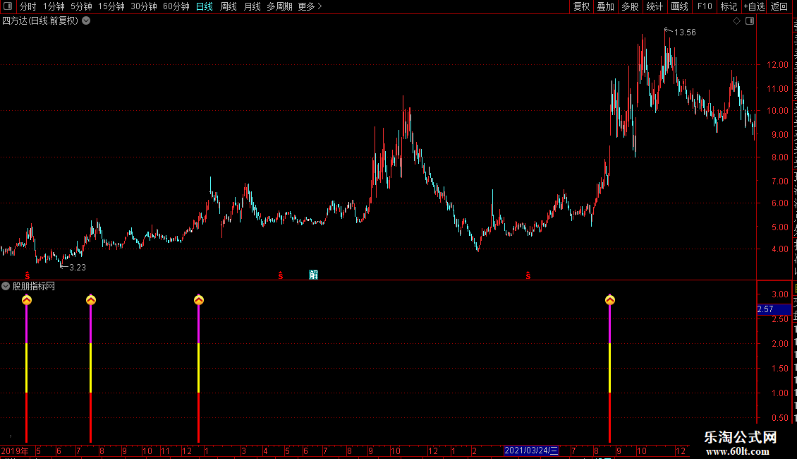This screenshot has height=459, width=797.
Task: Click the 复权 button
Action: tap(581, 6)
